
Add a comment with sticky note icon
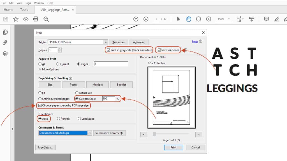267,19
